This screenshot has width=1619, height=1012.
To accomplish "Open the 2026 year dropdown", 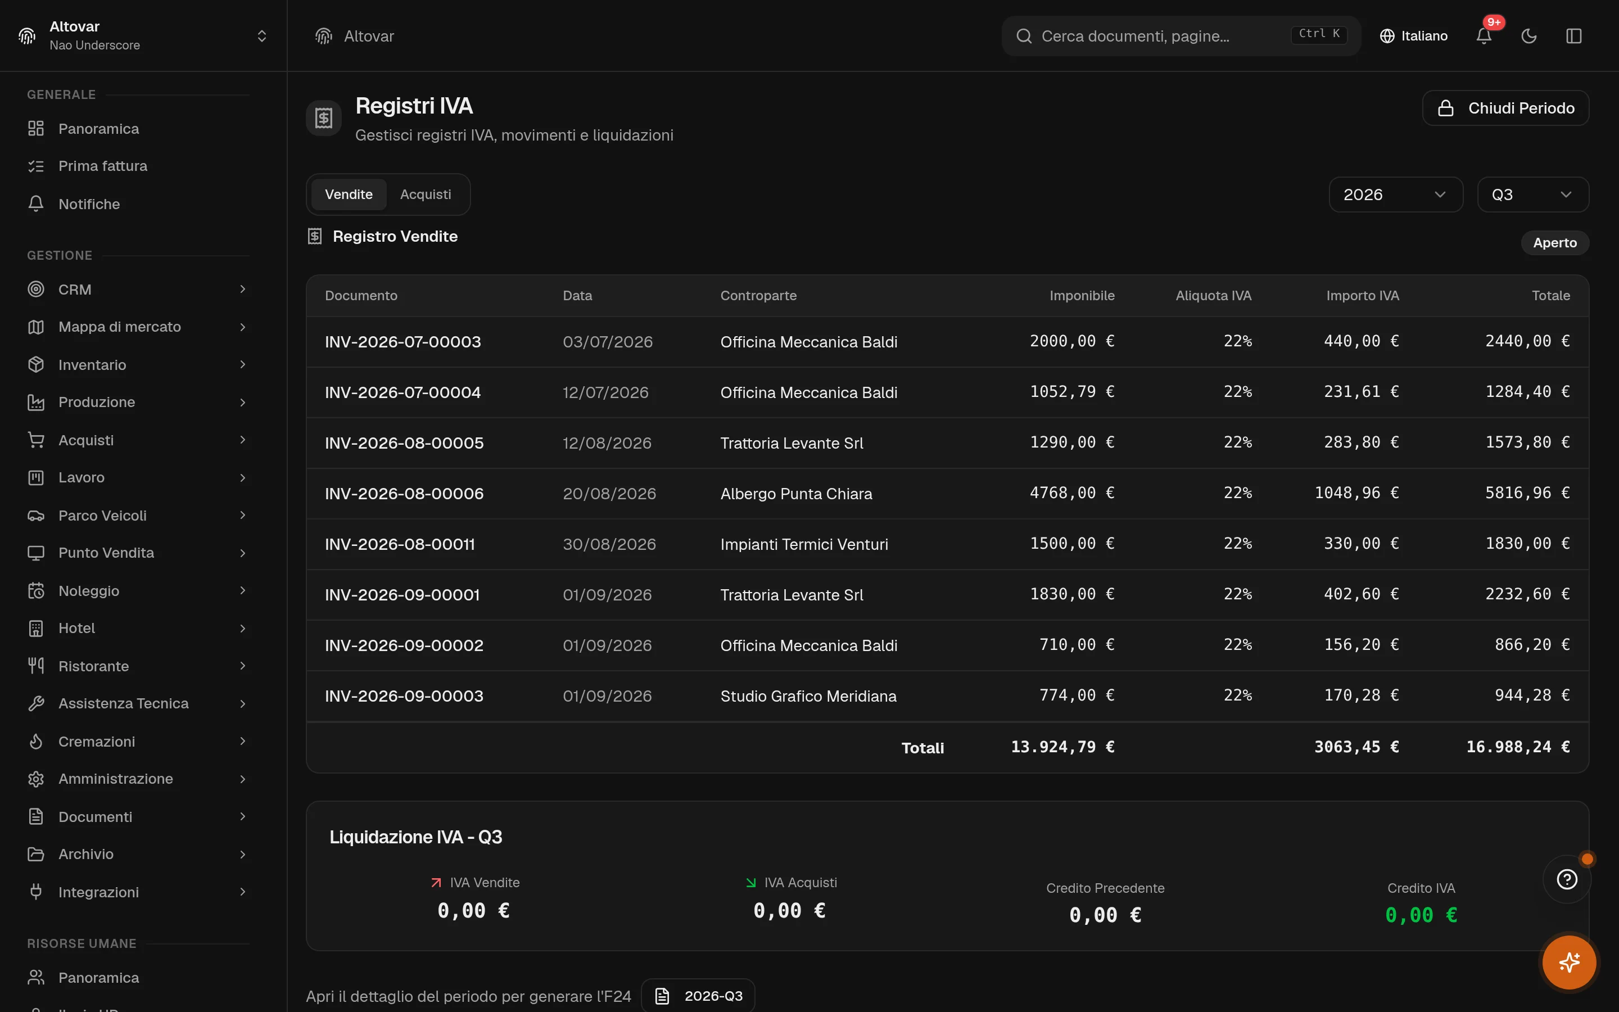I will pos(1396,194).
